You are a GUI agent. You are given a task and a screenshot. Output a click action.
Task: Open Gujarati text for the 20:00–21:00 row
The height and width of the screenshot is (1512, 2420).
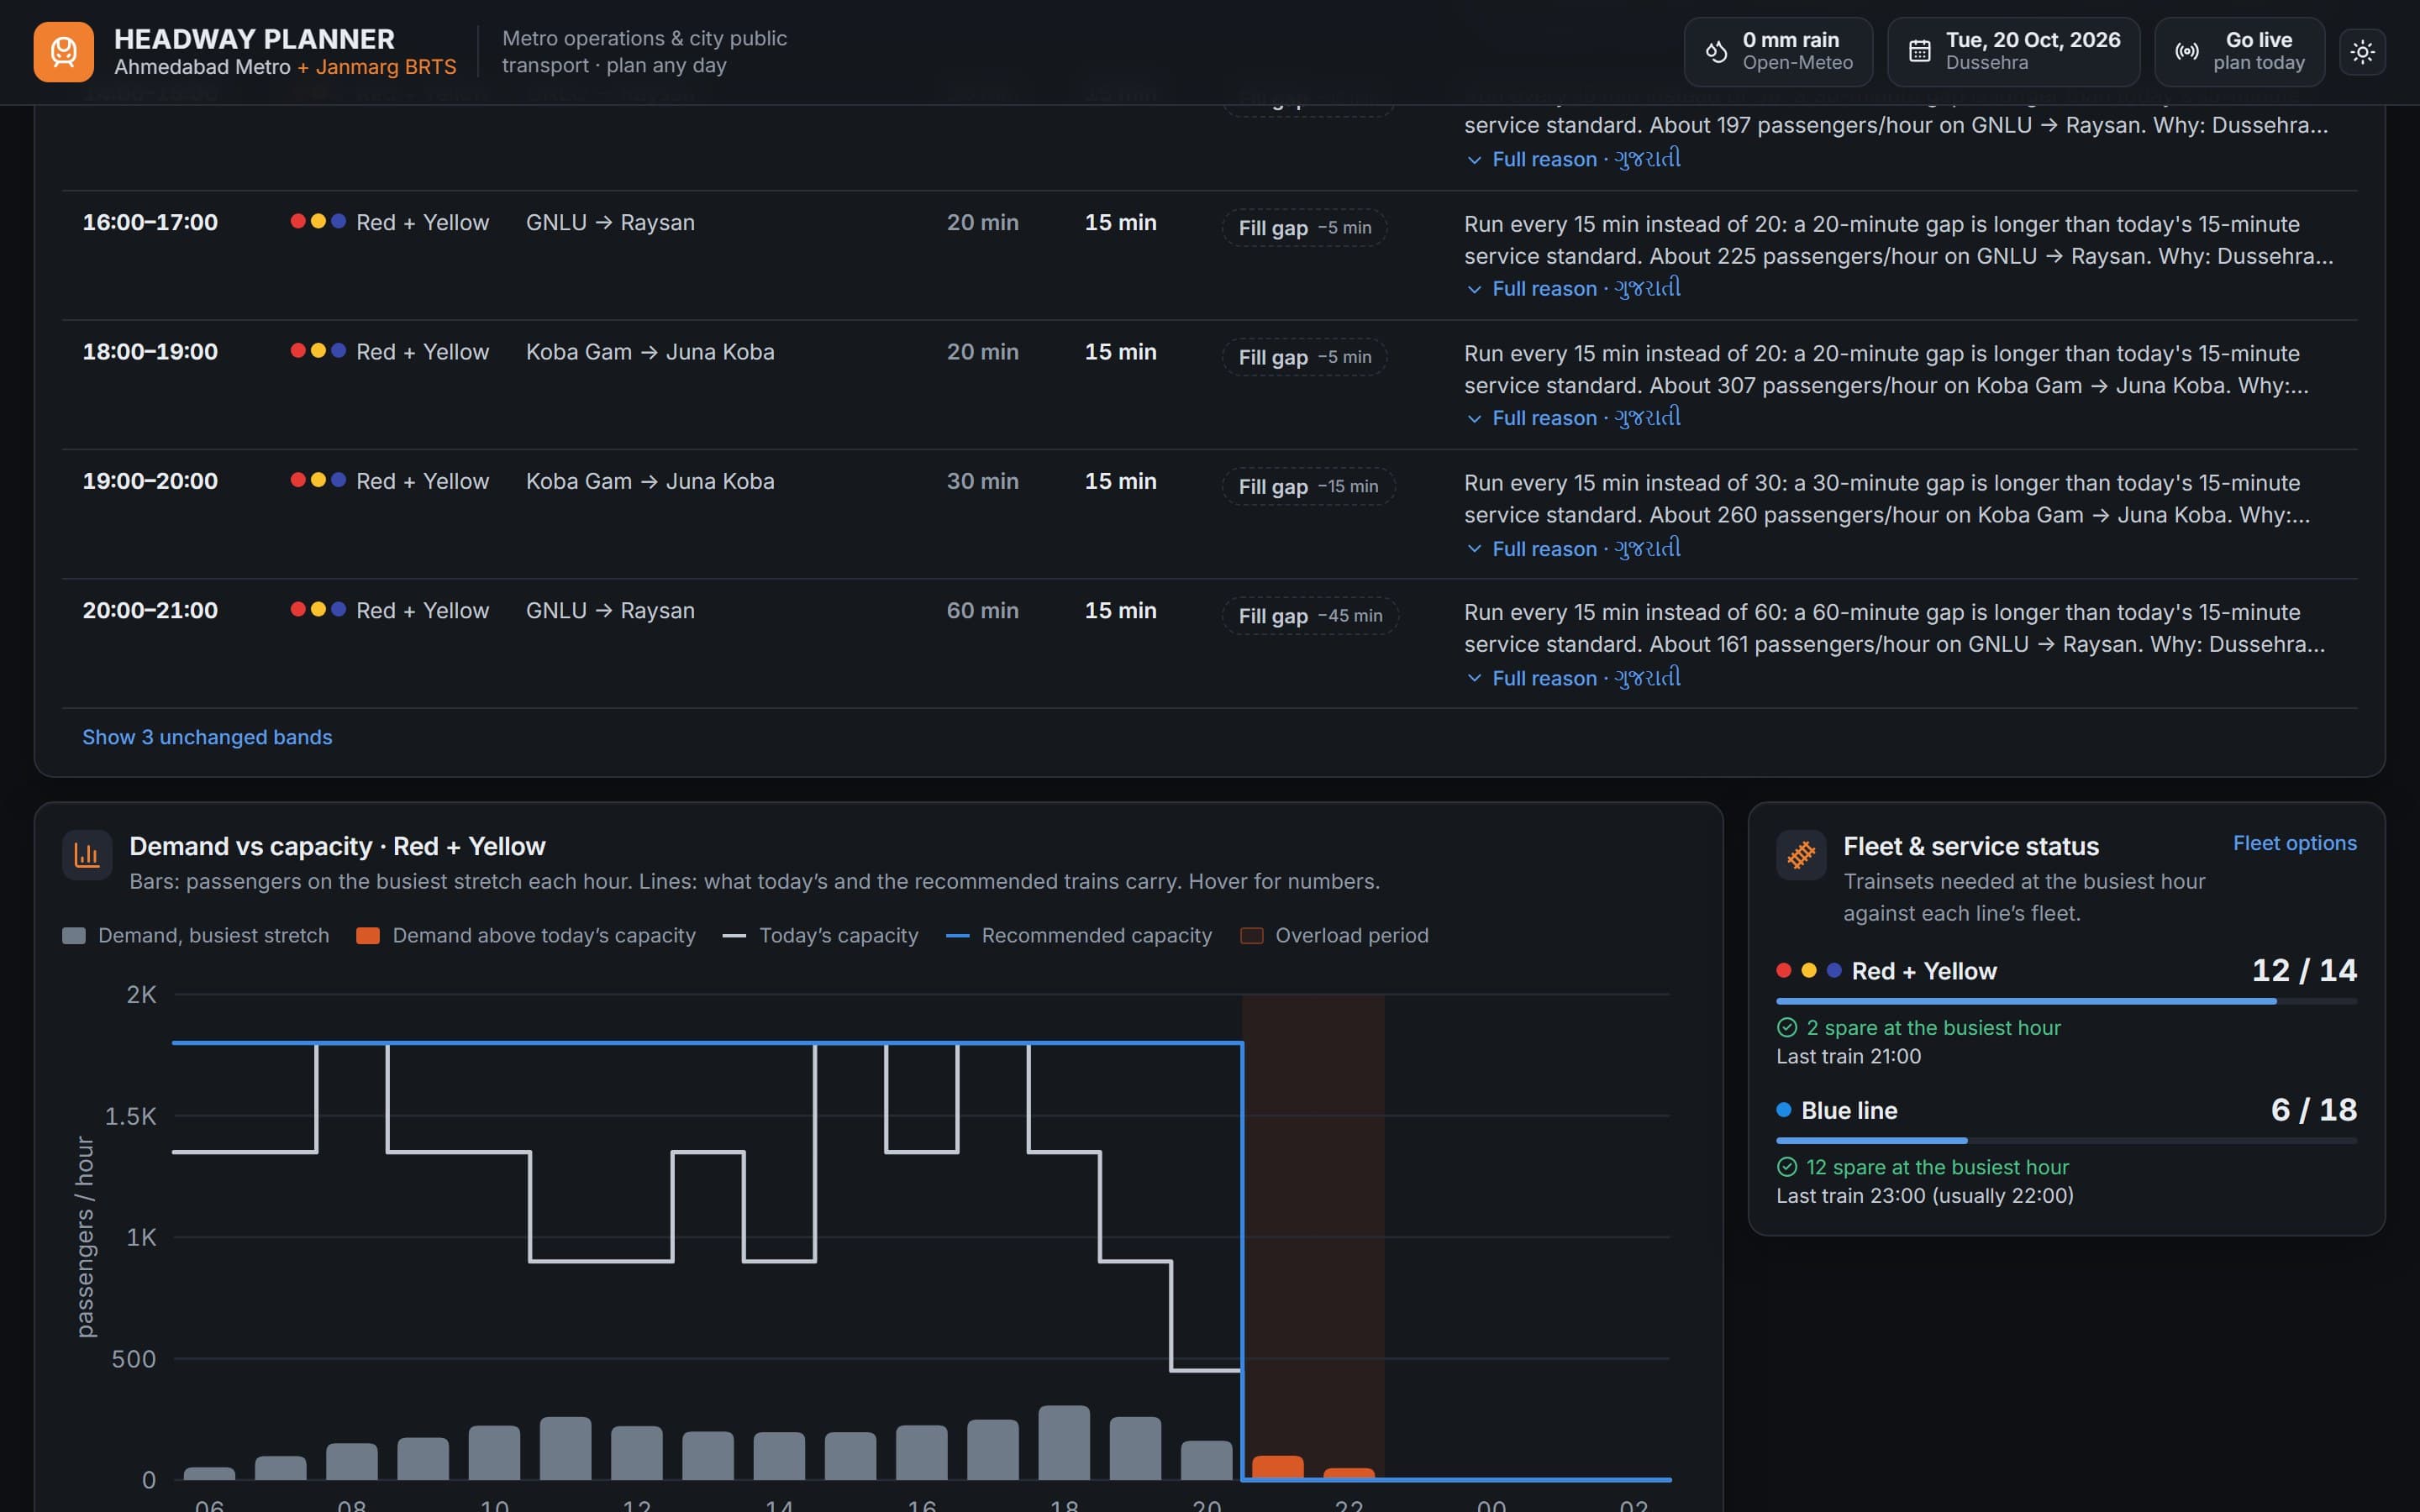coord(1648,677)
